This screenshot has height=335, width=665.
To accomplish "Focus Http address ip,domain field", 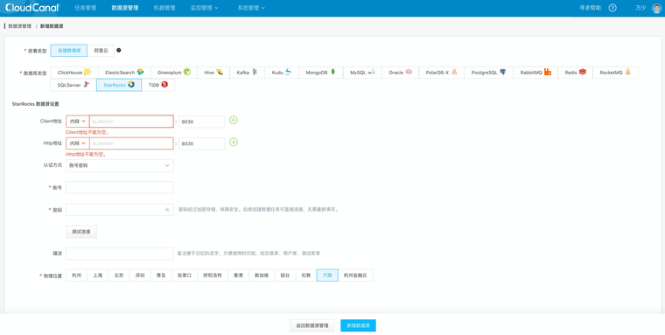I will pos(131,143).
